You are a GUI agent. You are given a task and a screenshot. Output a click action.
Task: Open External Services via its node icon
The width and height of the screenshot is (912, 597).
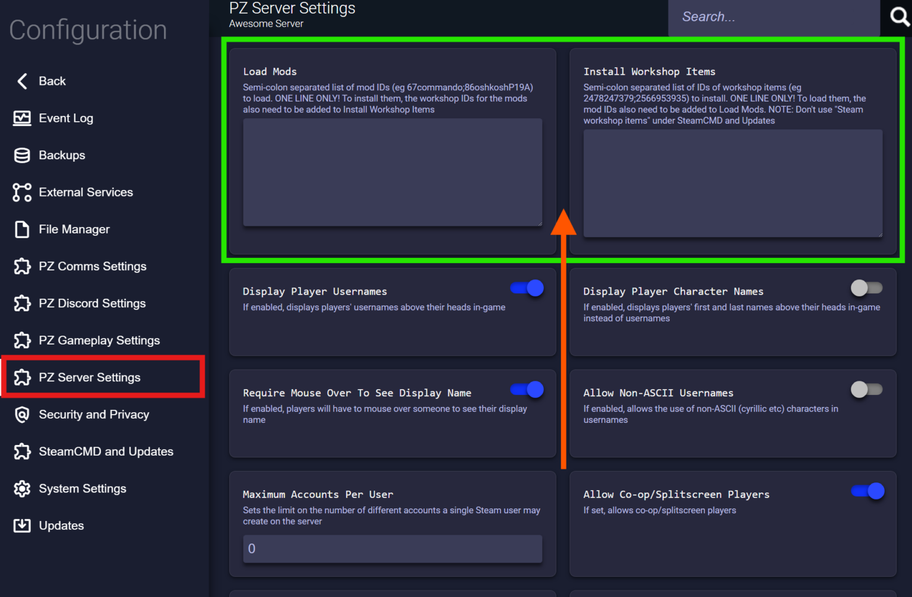point(22,192)
